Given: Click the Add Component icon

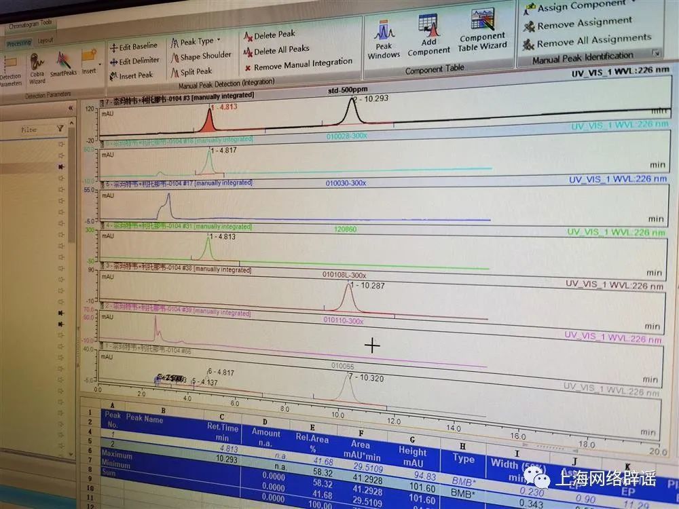Looking at the screenshot, I should coord(428,35).
